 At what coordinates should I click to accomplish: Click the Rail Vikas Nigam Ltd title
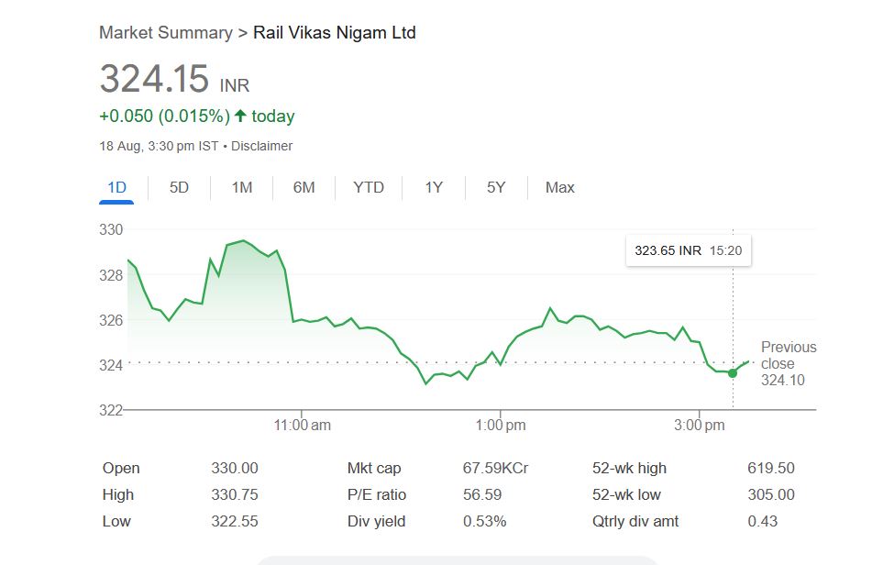pyautogui.click(x=334, y=33)
